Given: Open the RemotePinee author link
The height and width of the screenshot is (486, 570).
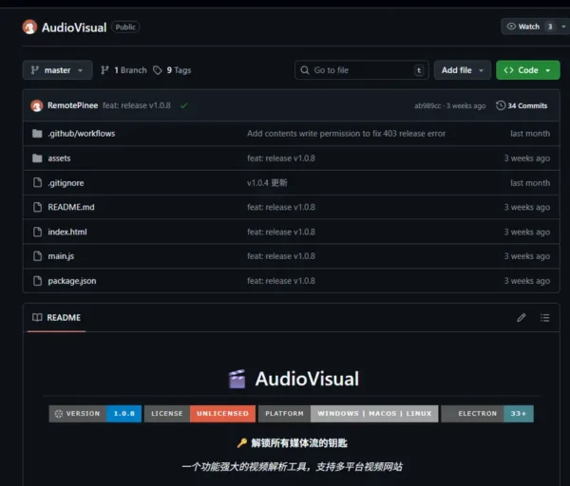Looking at the screenshot, I should 73,105.
